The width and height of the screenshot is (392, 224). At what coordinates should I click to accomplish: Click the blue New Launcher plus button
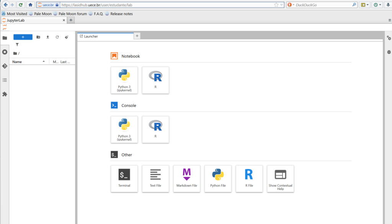click(x=23, y=37)
